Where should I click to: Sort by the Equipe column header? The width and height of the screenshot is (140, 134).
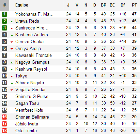22,5
